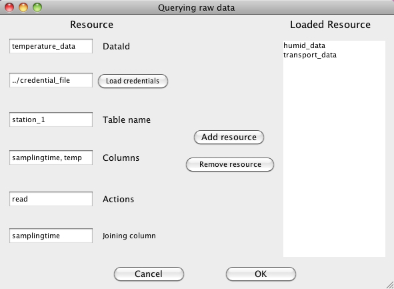Click the Joining column input field
Viewport: 394px width, 289px height.
click(51, 236)
